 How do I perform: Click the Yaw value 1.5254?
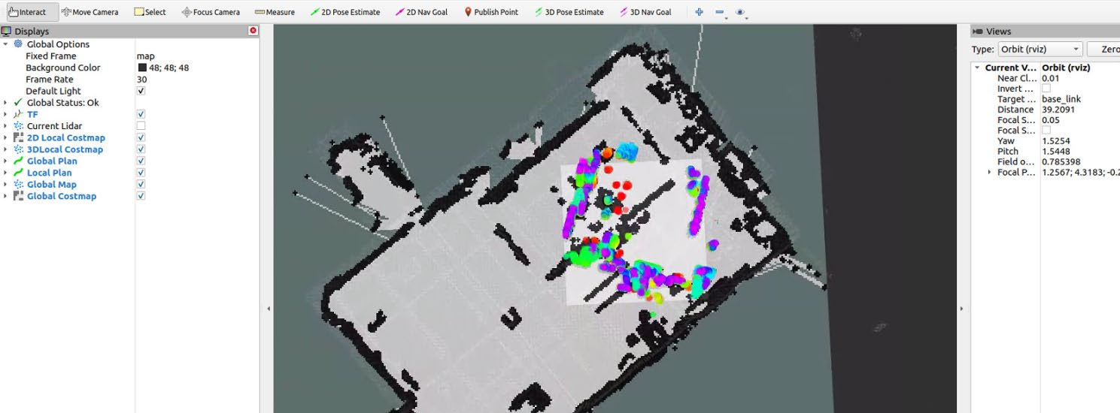[x=1056, y=141]
